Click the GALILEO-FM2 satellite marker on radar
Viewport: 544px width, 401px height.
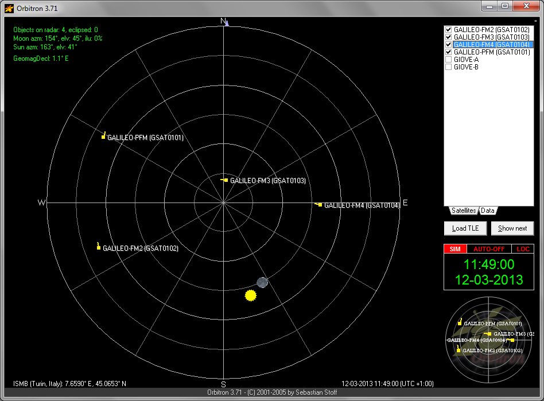pyautogui.click(x=99, y=247)
